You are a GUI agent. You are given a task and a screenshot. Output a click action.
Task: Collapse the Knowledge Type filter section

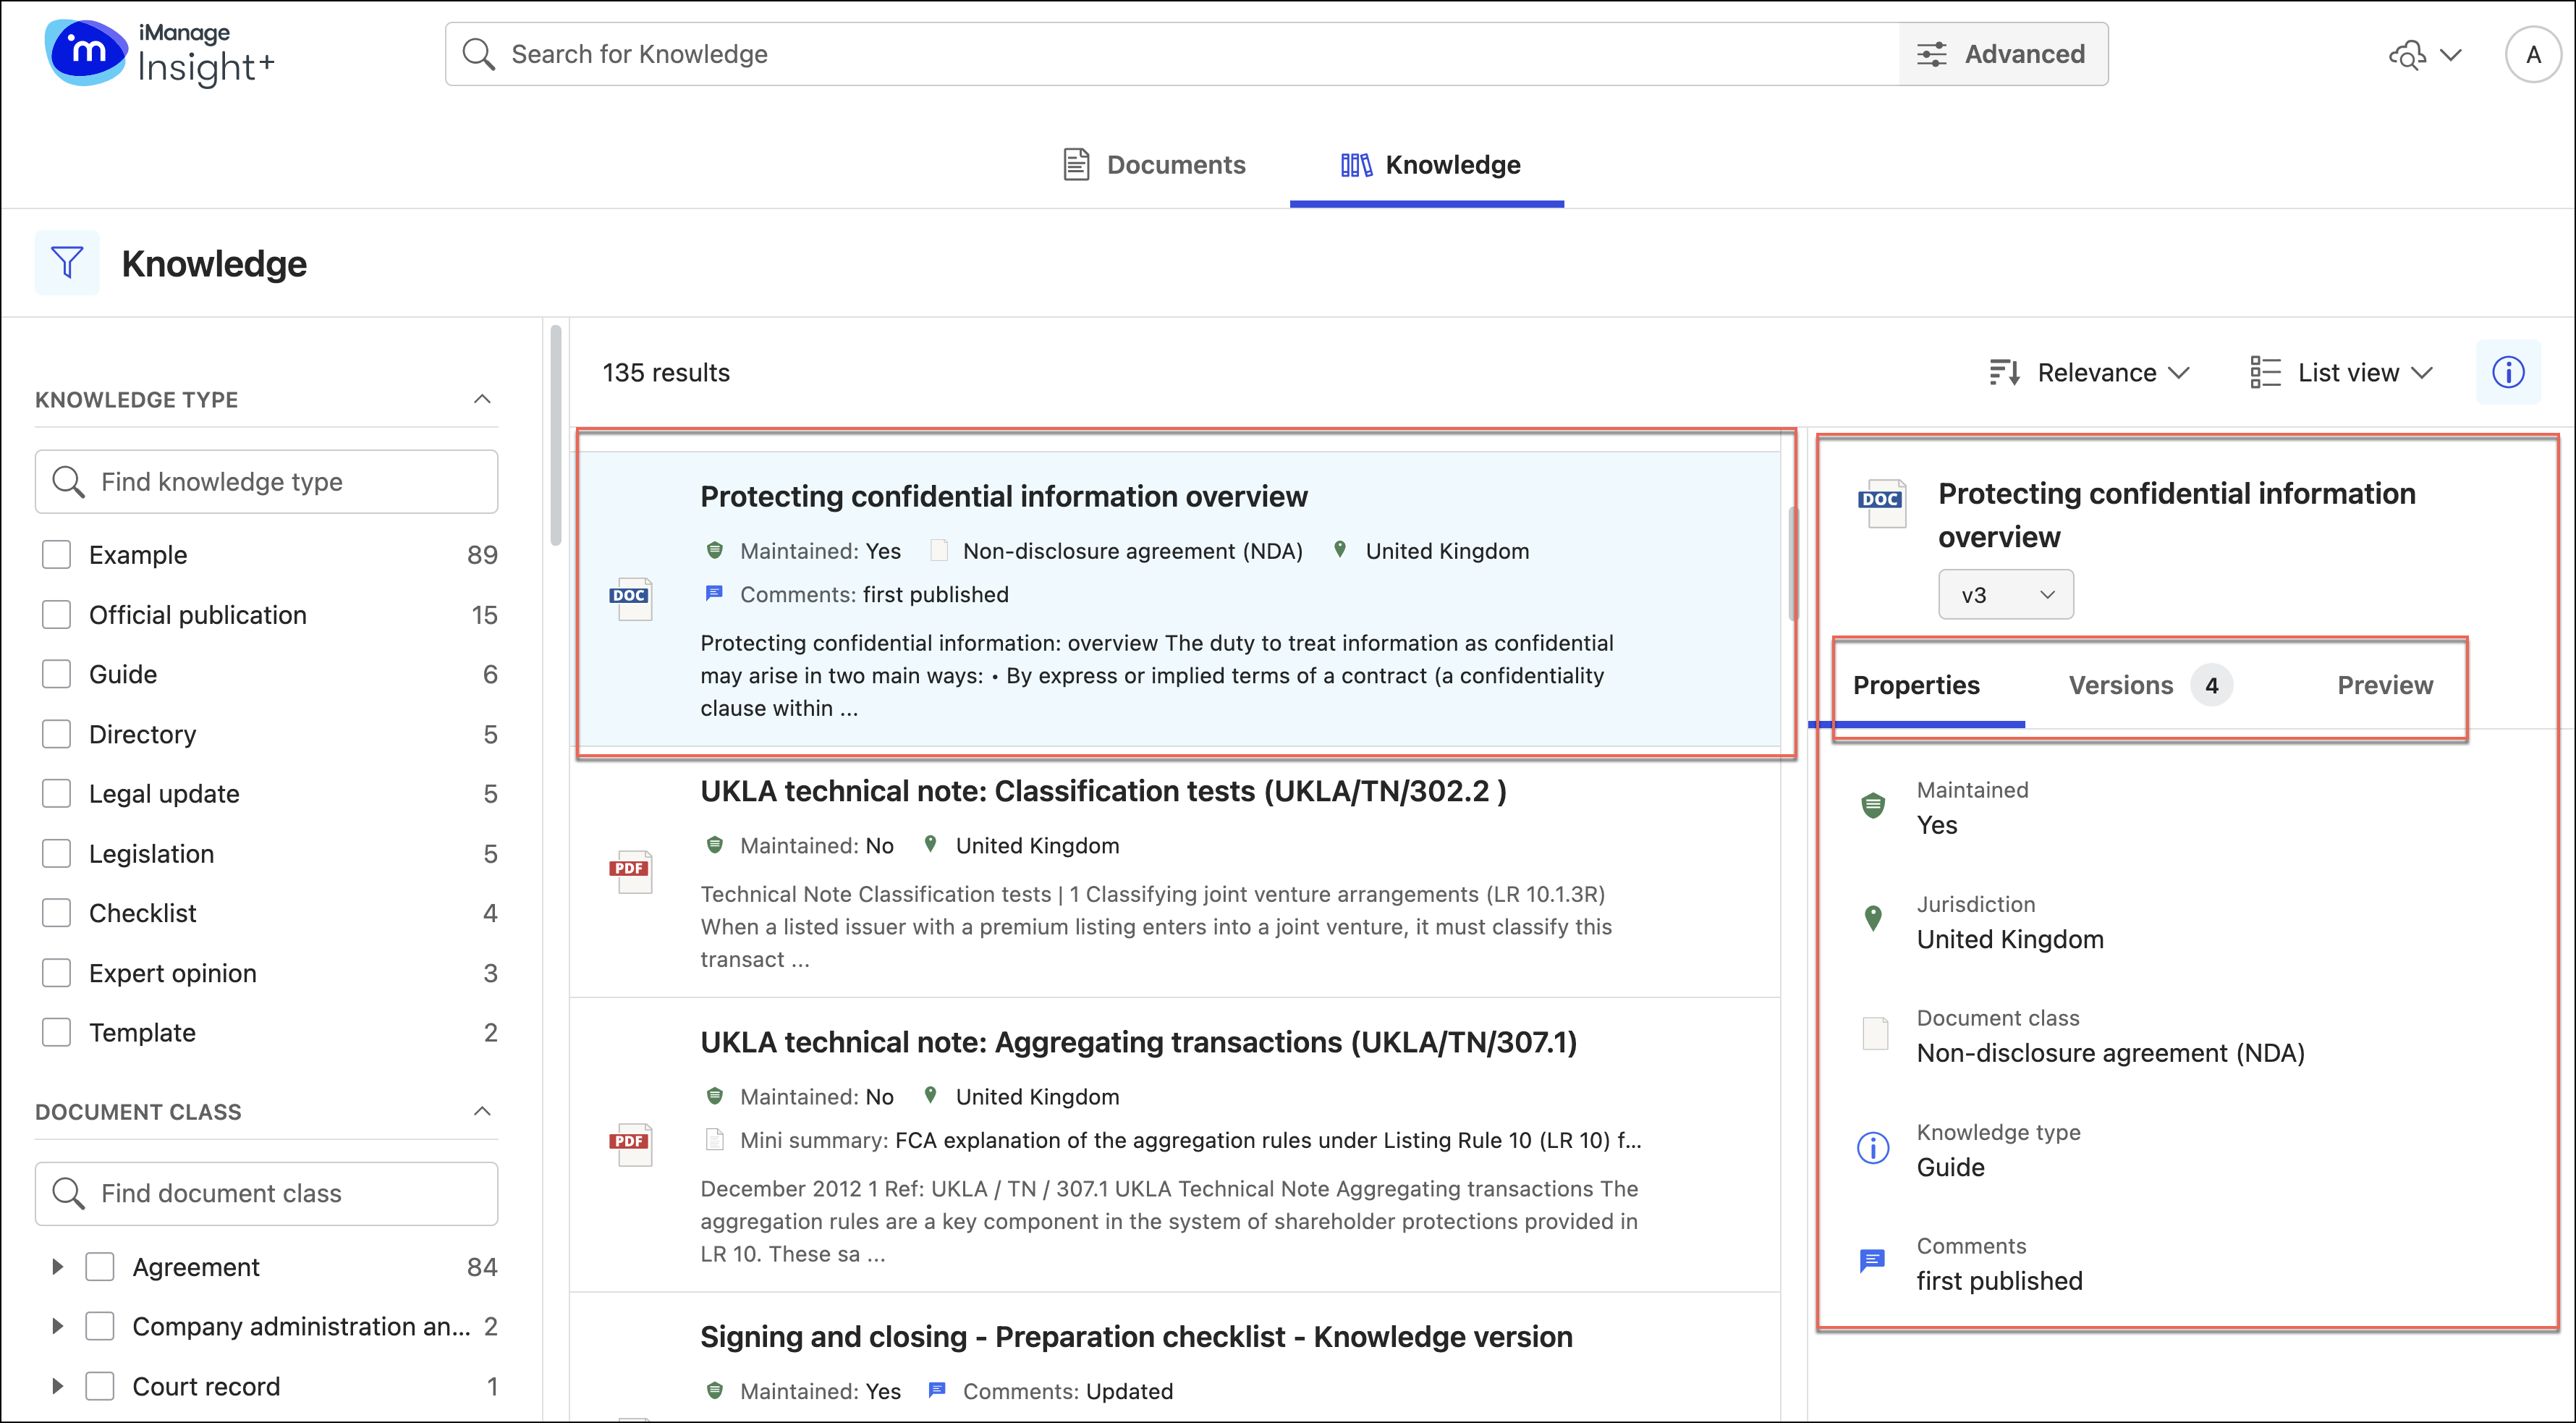coord(482,400)
